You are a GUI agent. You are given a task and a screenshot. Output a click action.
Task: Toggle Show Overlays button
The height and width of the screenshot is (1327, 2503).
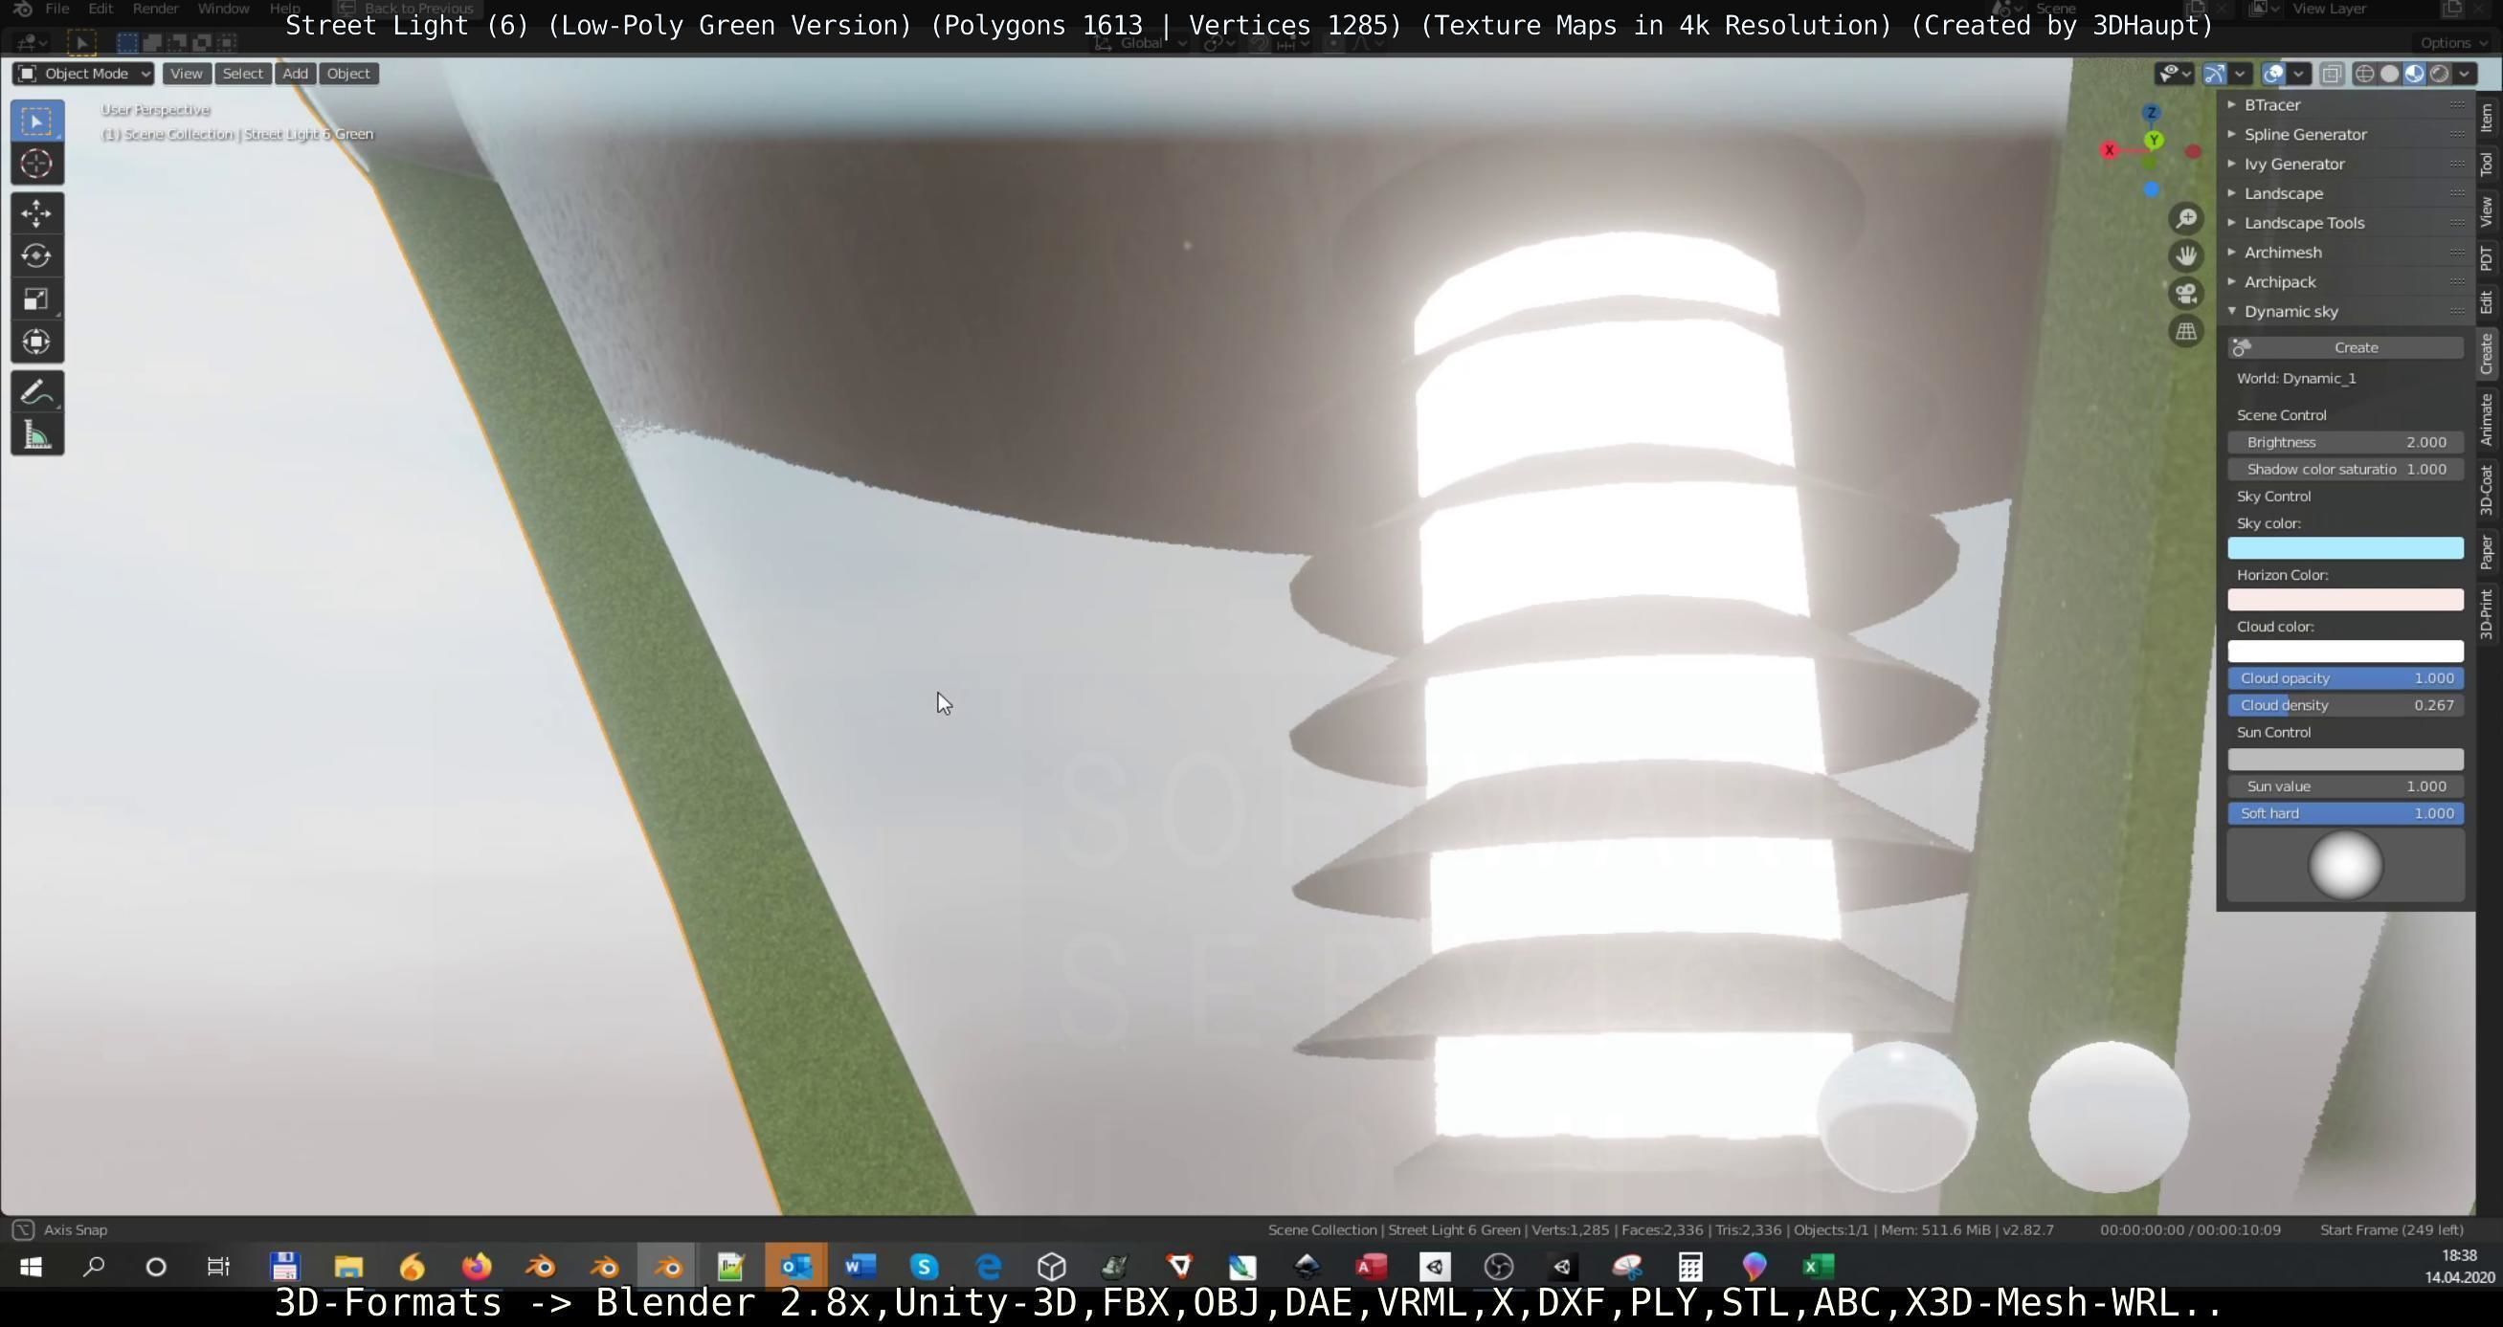coord(2273,74)
